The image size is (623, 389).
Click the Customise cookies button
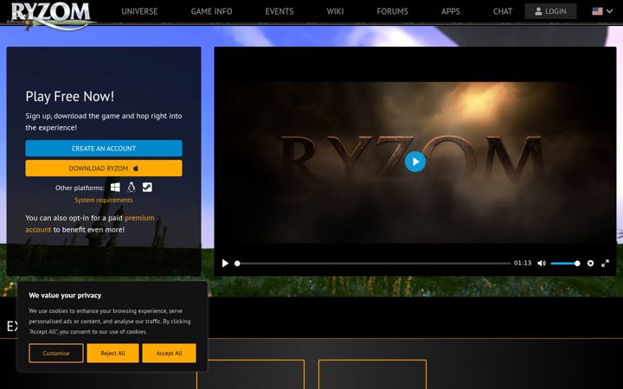point(56,353)
